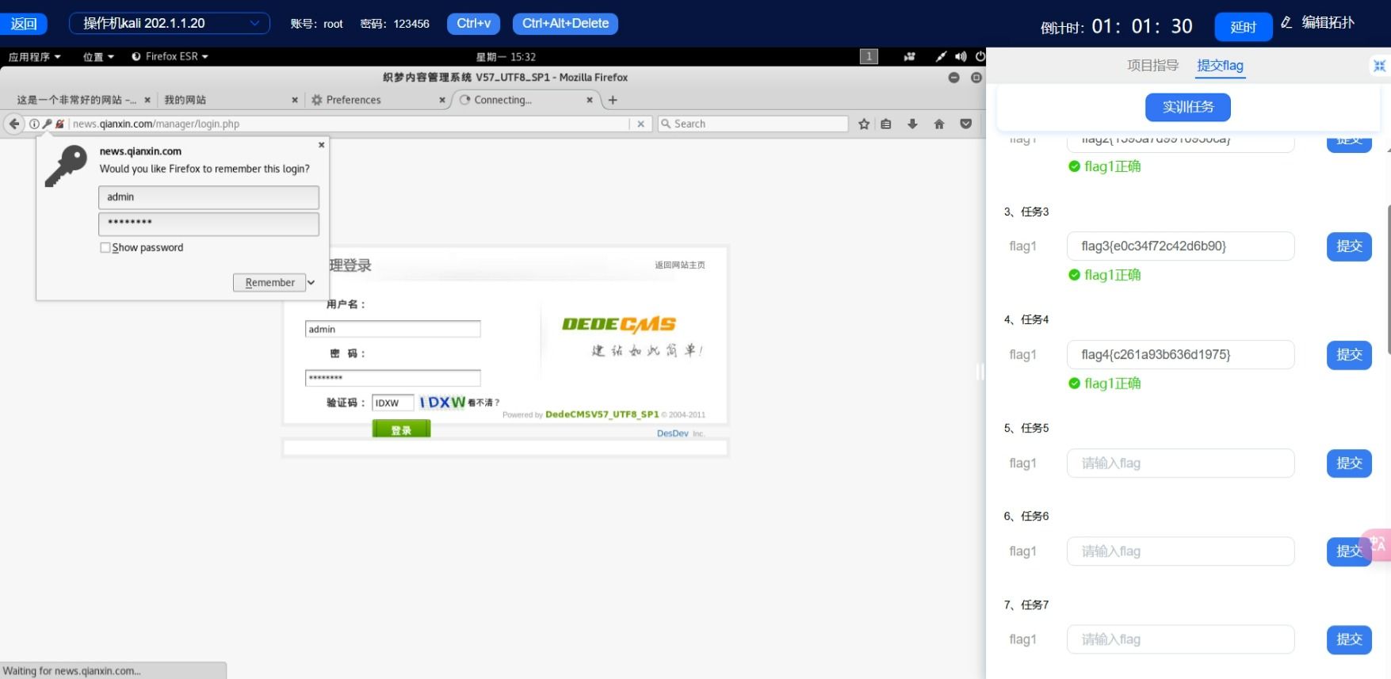
Task: Click the popup's admin username field
Action: 208,197
